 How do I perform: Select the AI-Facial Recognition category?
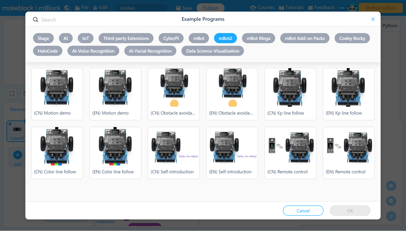click(x=150, y=51)
